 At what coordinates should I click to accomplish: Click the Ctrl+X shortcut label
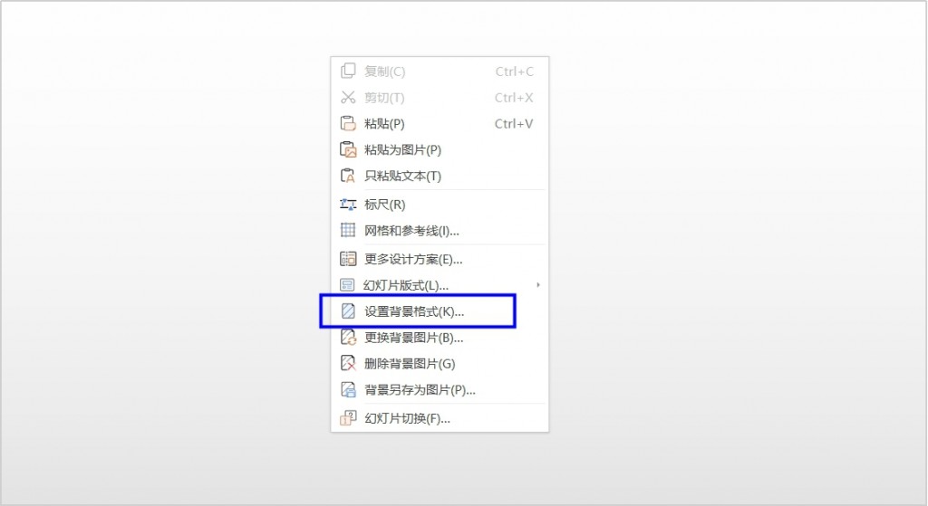point(514,98)
